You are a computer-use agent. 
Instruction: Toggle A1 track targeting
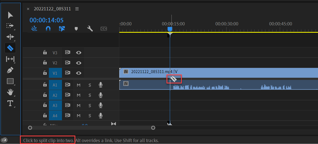[55, 85]
